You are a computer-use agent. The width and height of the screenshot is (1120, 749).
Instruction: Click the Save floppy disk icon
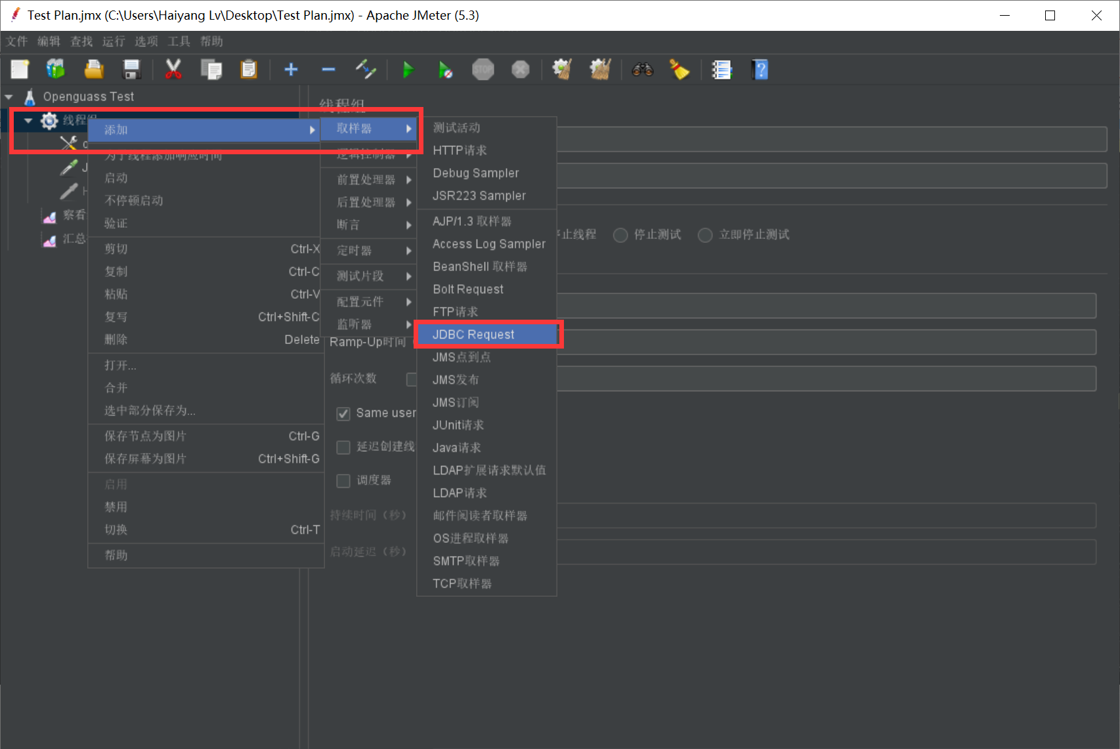(x=132, y=69)
